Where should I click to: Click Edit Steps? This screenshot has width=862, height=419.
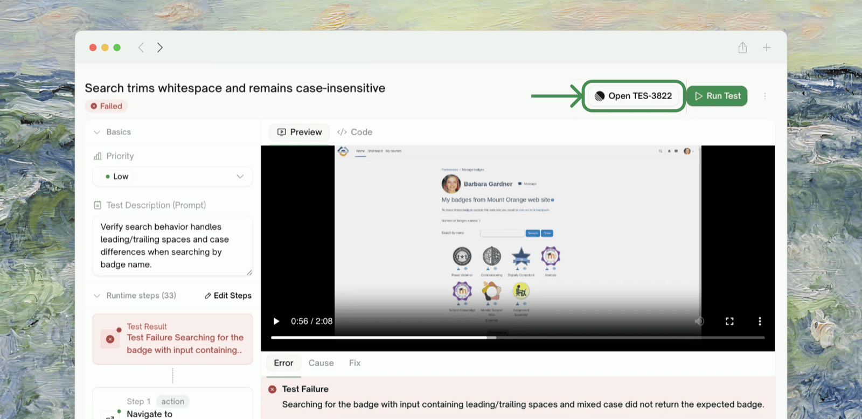pos(228,296)
